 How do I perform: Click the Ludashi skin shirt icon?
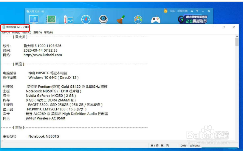(x=192, y=11)
